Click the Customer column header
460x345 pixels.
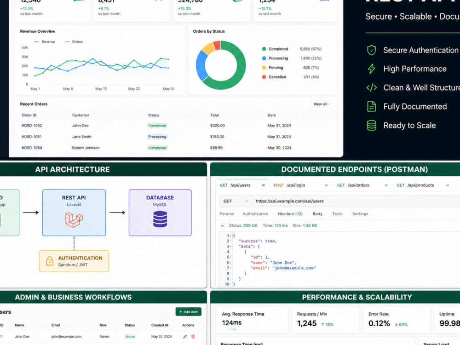[x=80, y=115]
